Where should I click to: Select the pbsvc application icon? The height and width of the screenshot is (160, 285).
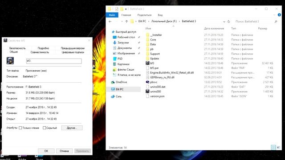click(x=147, y=82)
